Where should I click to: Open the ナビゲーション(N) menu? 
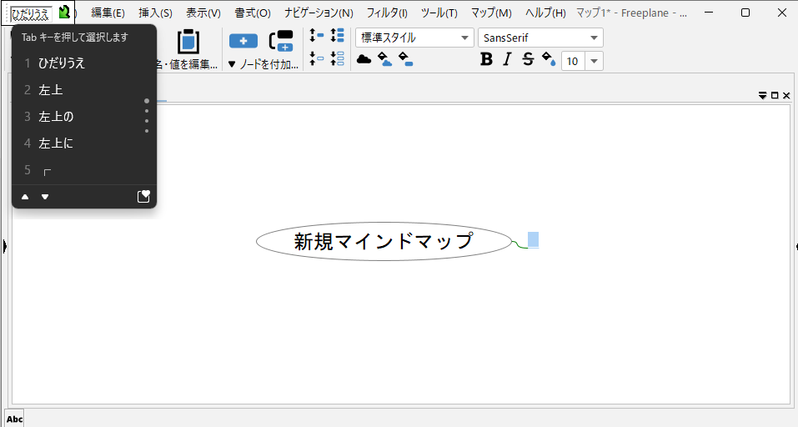(319, 13)
